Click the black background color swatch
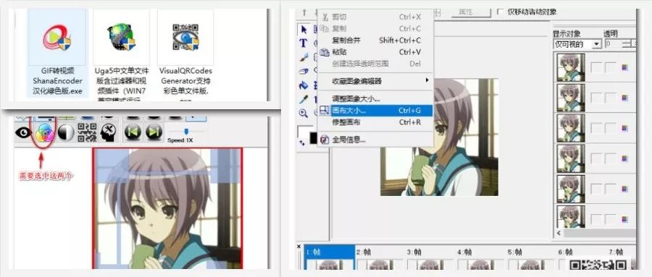The width and height of the screenshot is (652, 277). pyautogui.click(x=314, y=138)
